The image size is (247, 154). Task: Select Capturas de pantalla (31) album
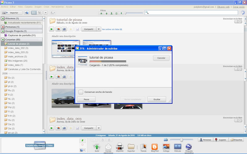(x=22, y=35)
